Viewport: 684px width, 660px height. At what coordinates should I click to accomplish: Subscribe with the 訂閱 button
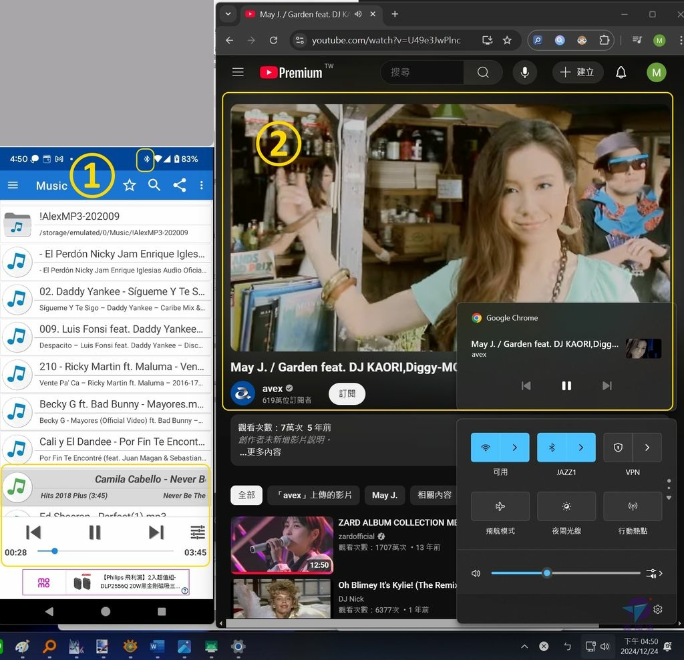click(x=347, y=393)
